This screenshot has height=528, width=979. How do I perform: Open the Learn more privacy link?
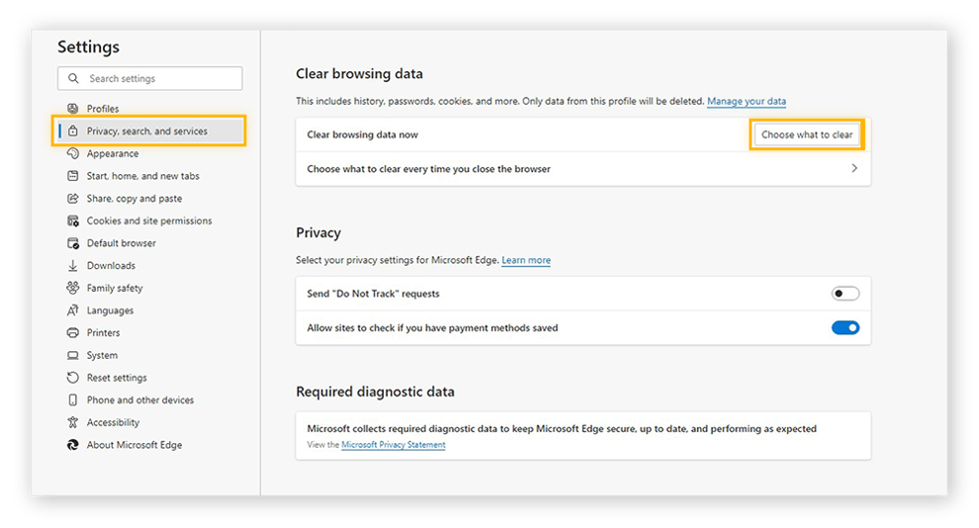(x=526, y=261)
